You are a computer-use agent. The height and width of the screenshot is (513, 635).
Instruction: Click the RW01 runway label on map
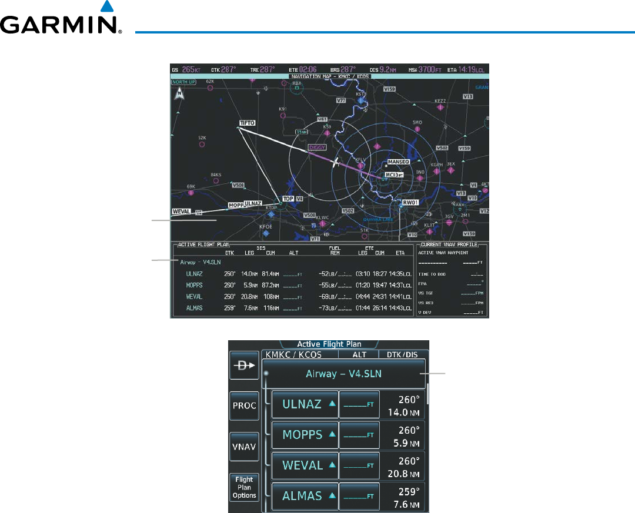(410, 203)
